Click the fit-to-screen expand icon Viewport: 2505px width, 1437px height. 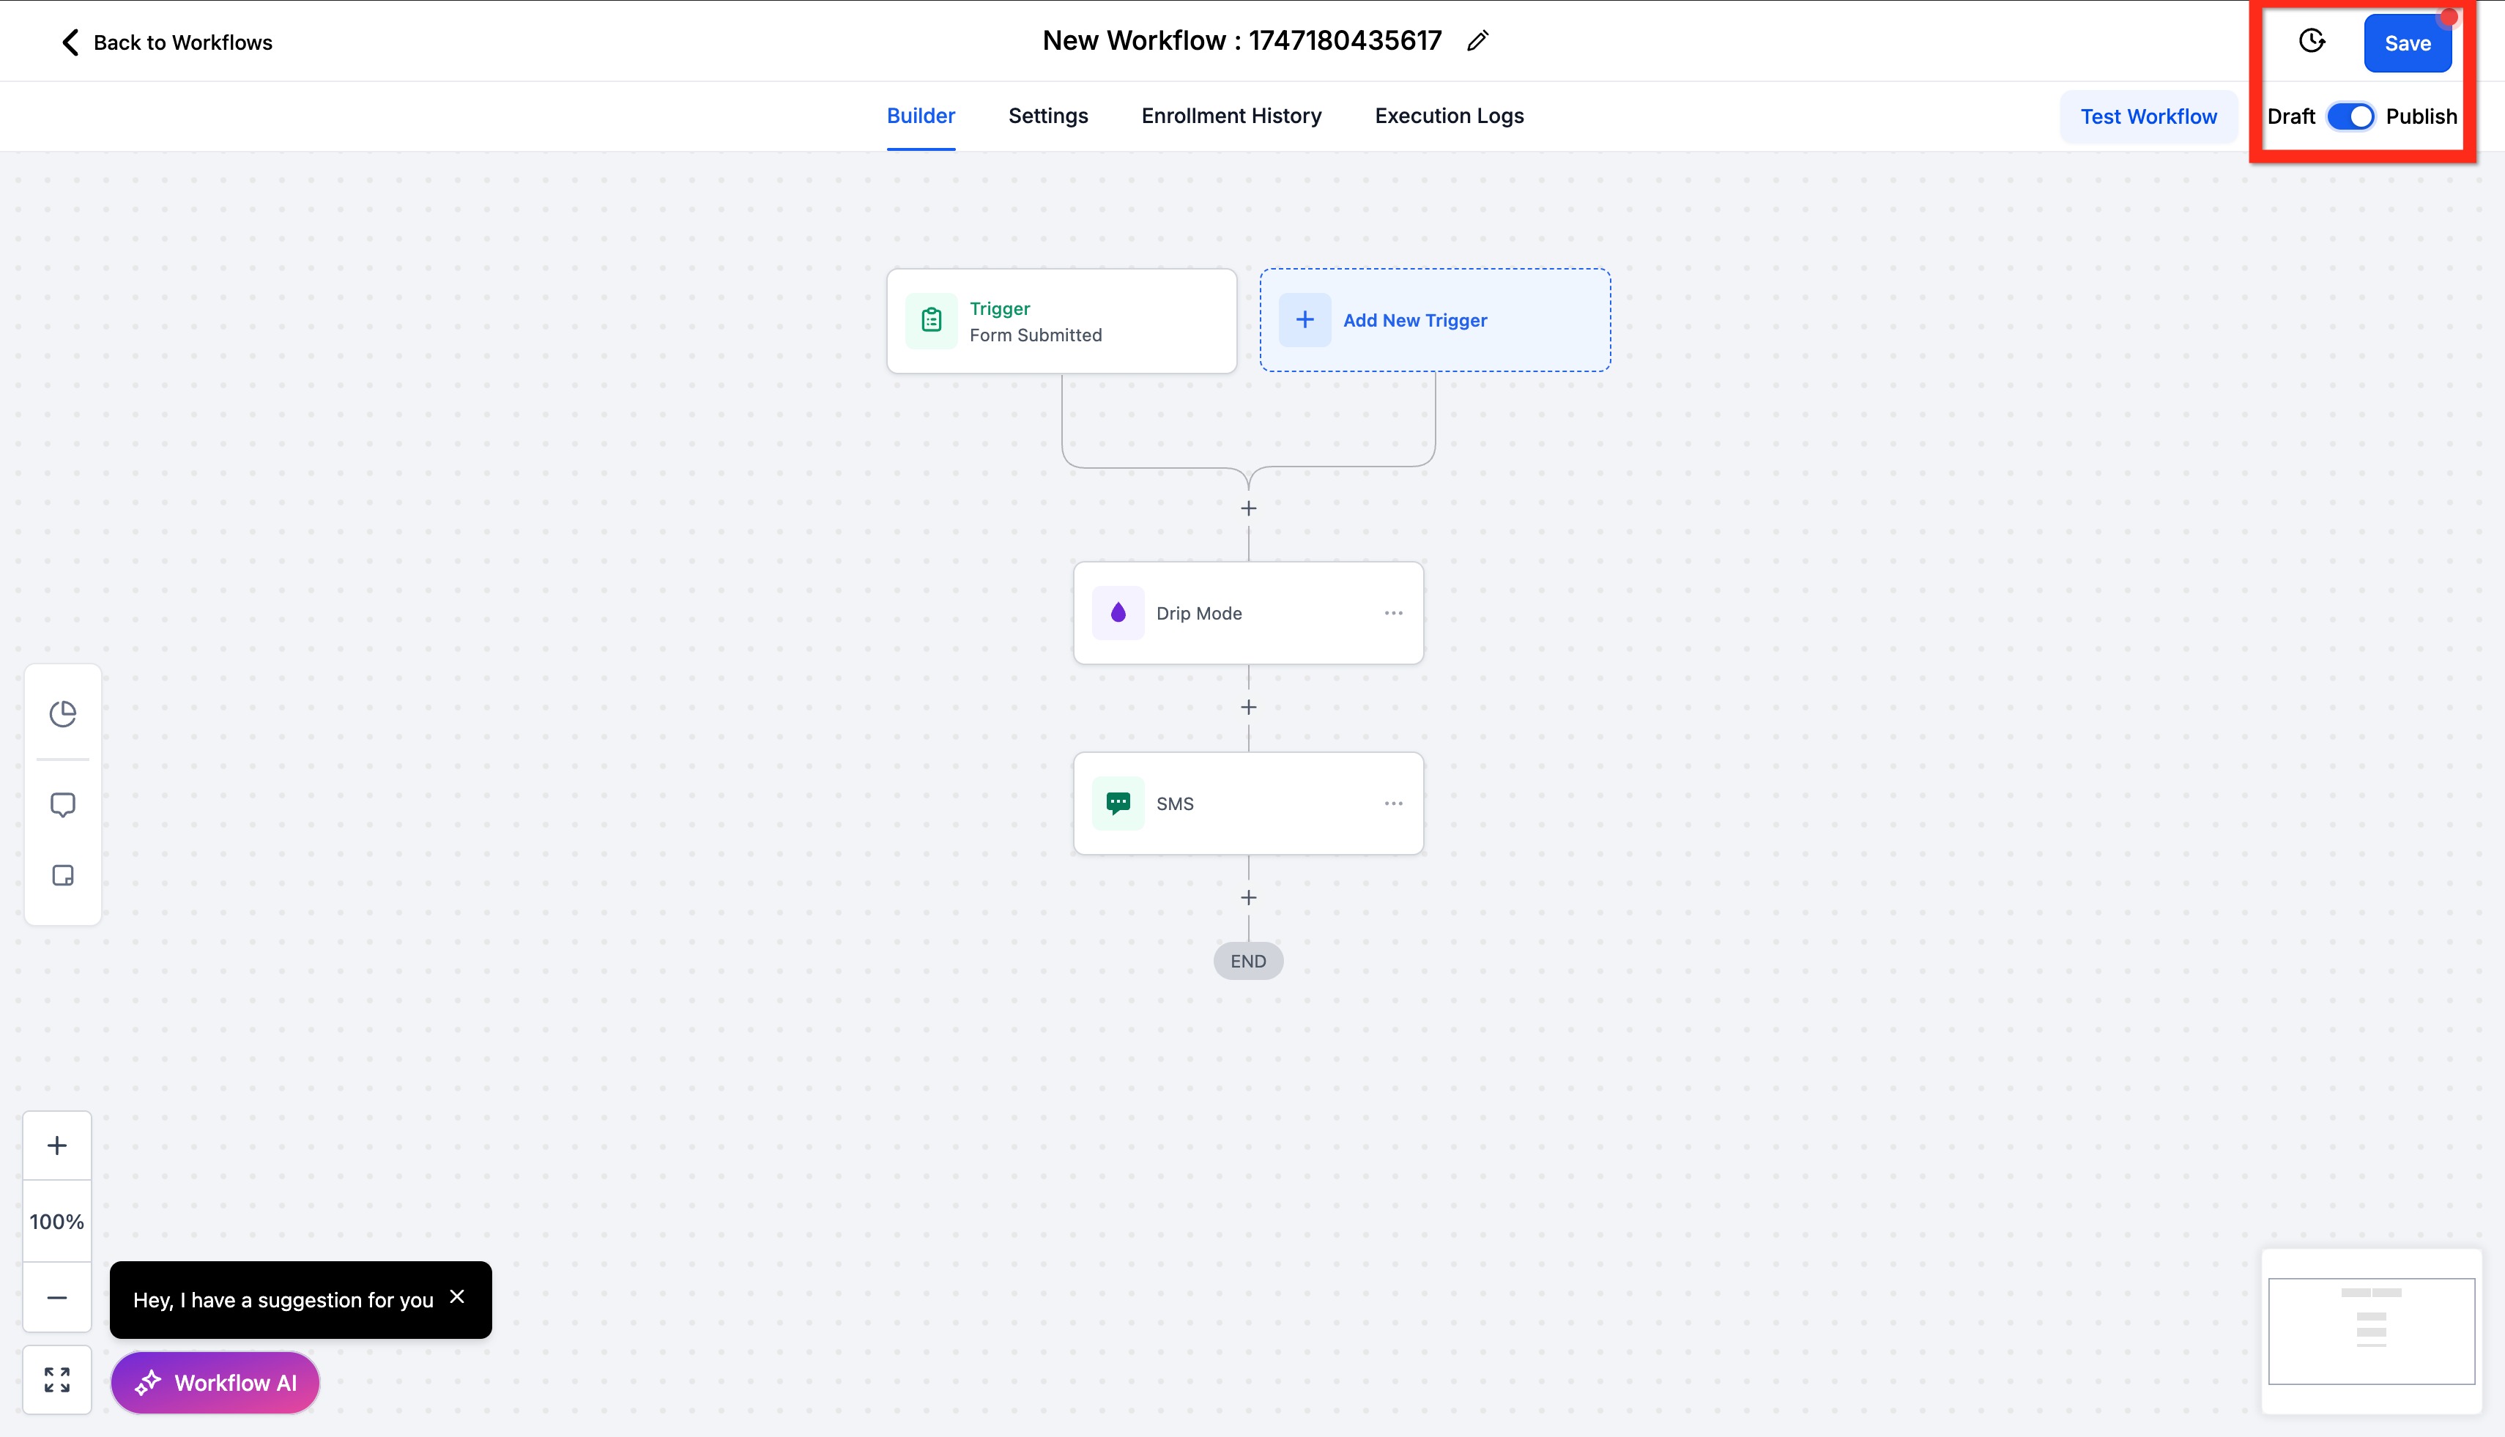click(57, 1380)
